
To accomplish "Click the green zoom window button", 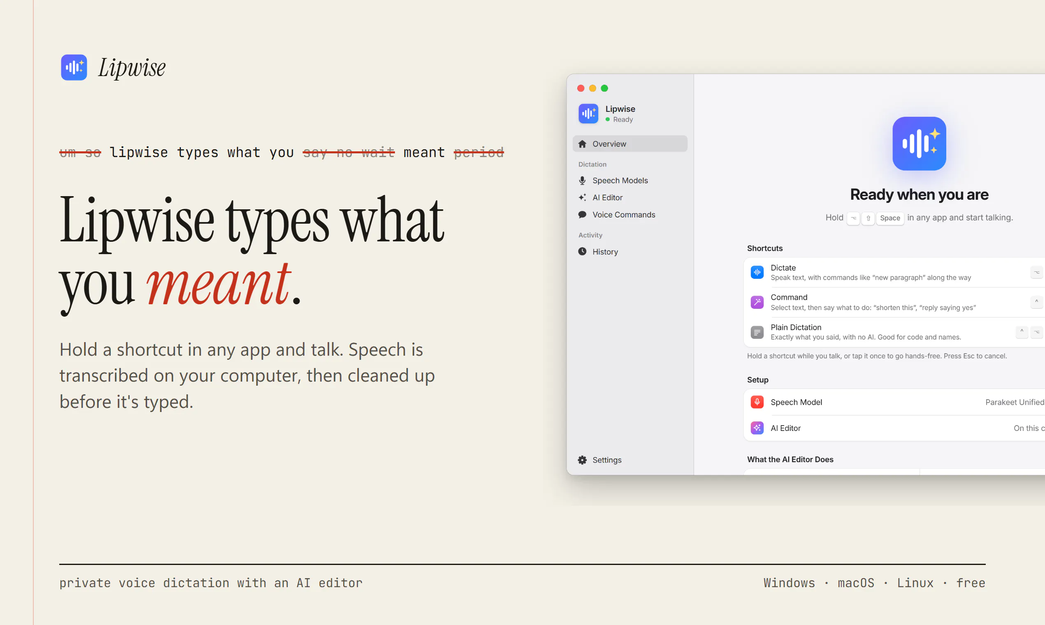I will click(604, 88).
